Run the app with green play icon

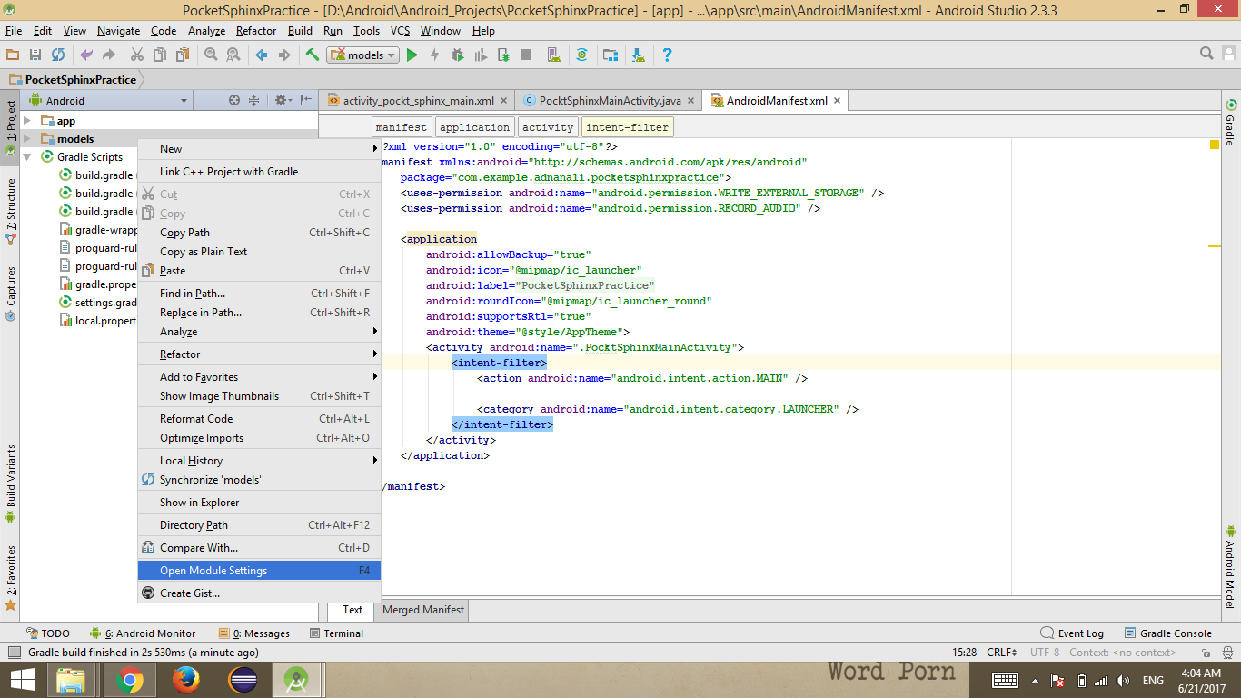click(412, 55)
